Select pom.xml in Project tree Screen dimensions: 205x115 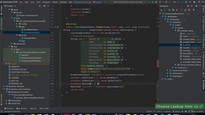click(x=15, y=81)
